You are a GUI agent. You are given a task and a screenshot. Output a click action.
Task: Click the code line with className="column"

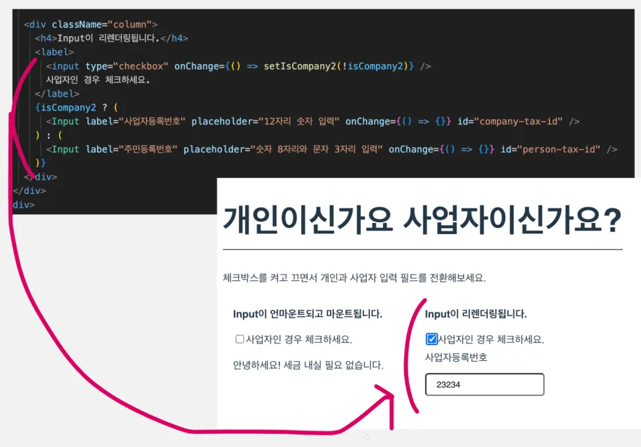[x=91, y=24]
